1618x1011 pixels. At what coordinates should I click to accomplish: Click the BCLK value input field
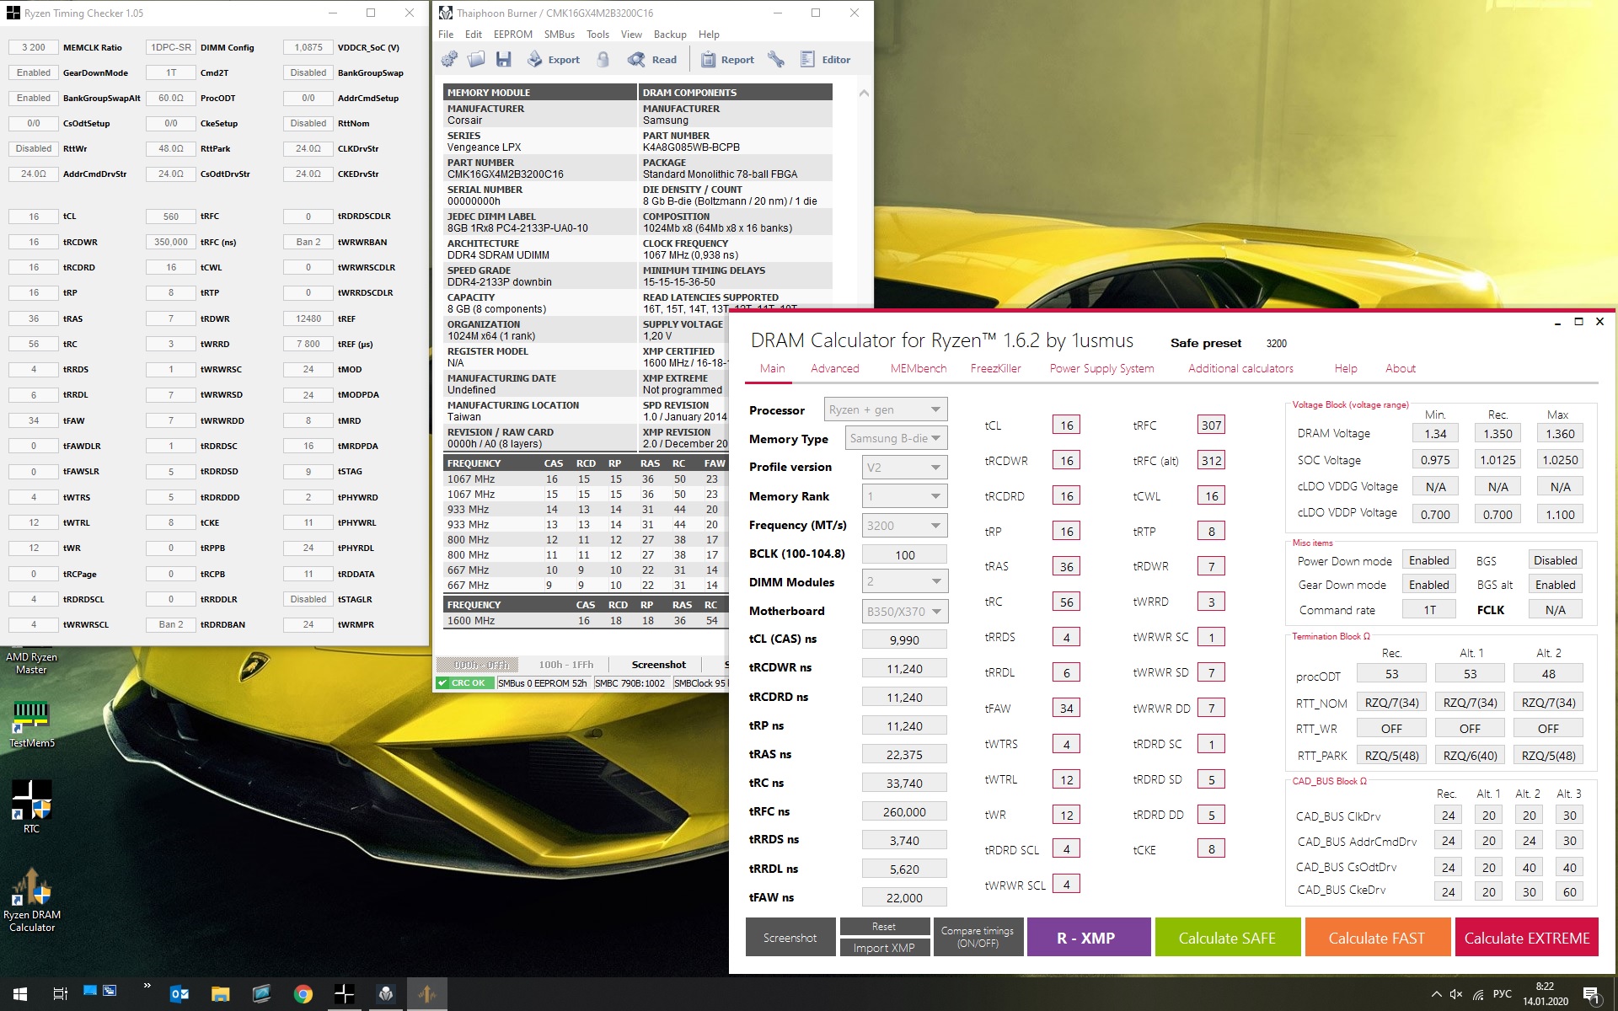[904, 555]
